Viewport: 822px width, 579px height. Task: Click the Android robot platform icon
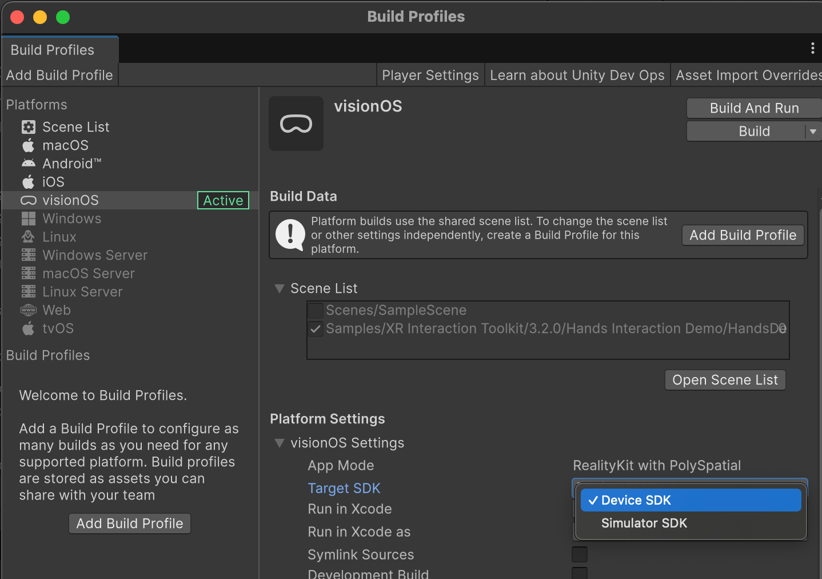(29, 164)
